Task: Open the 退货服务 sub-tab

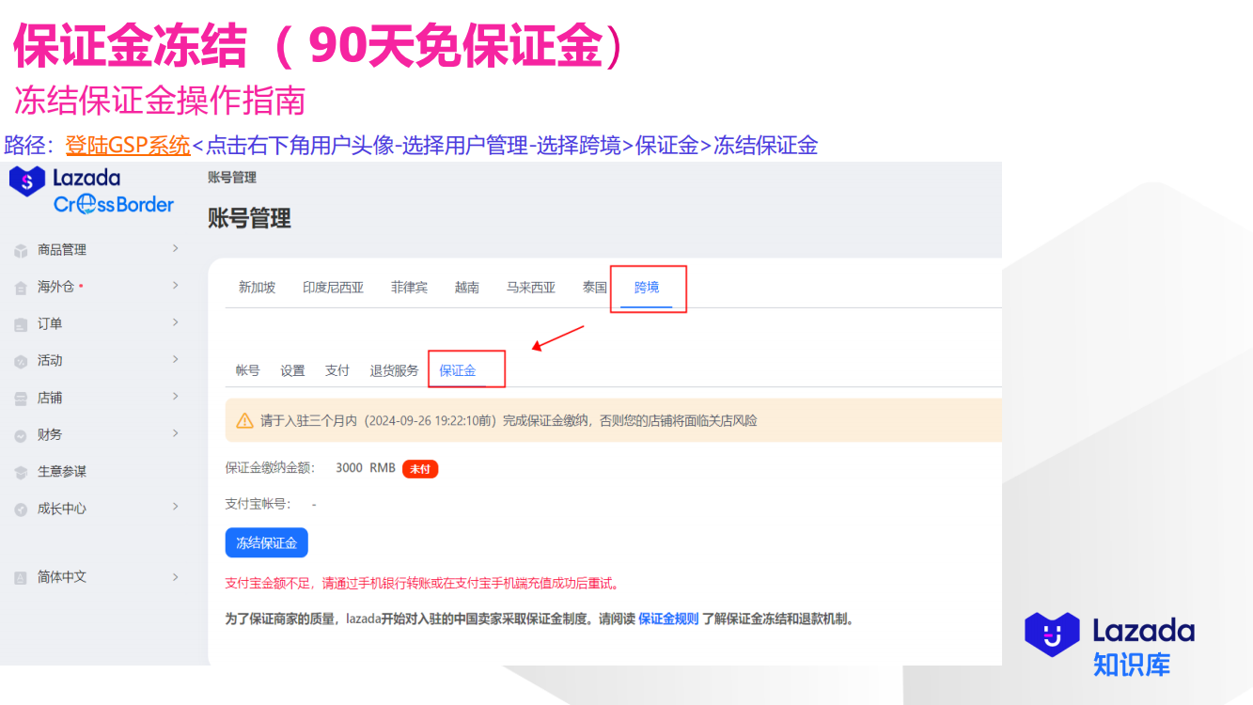Action: point(395,370)
